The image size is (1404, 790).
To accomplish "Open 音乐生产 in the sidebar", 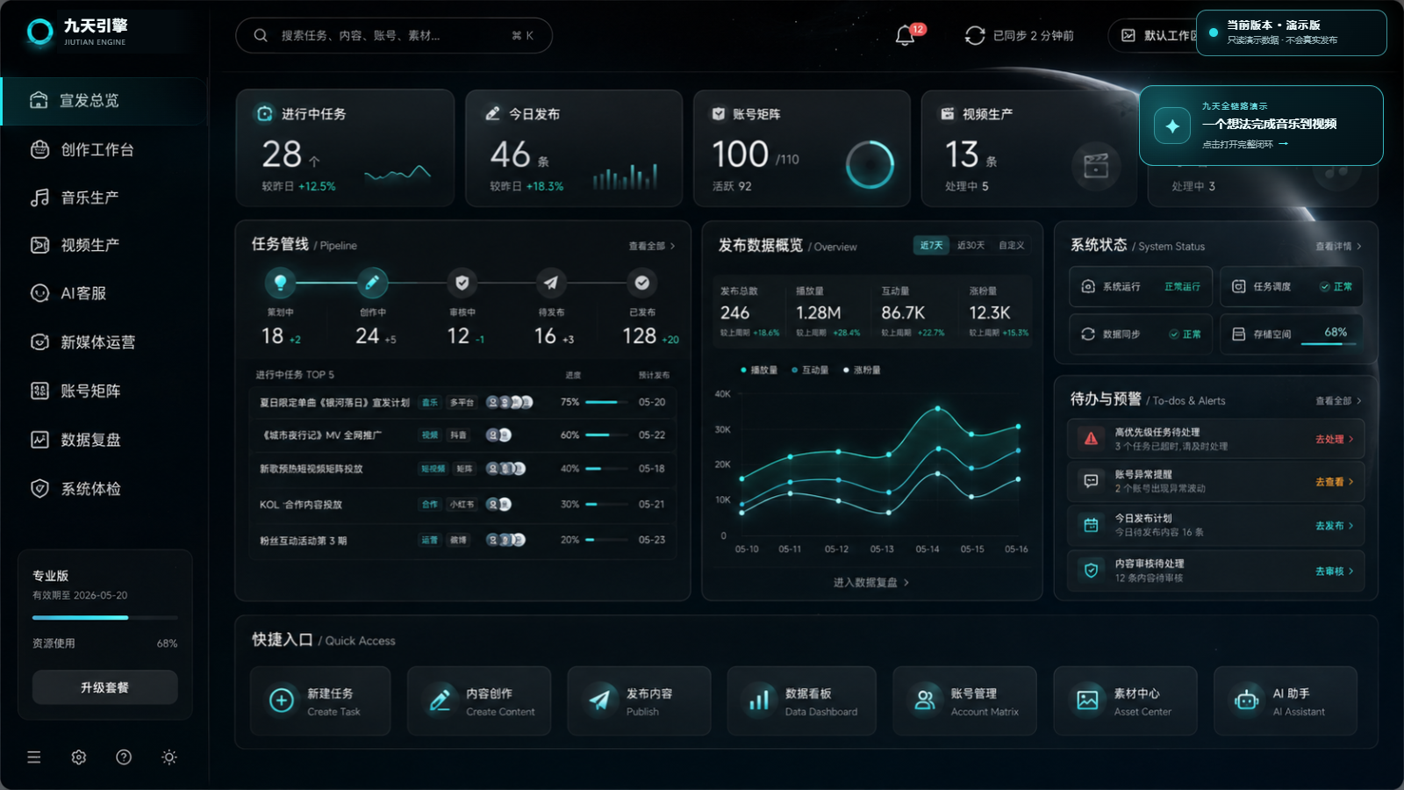I will (104, 197).
